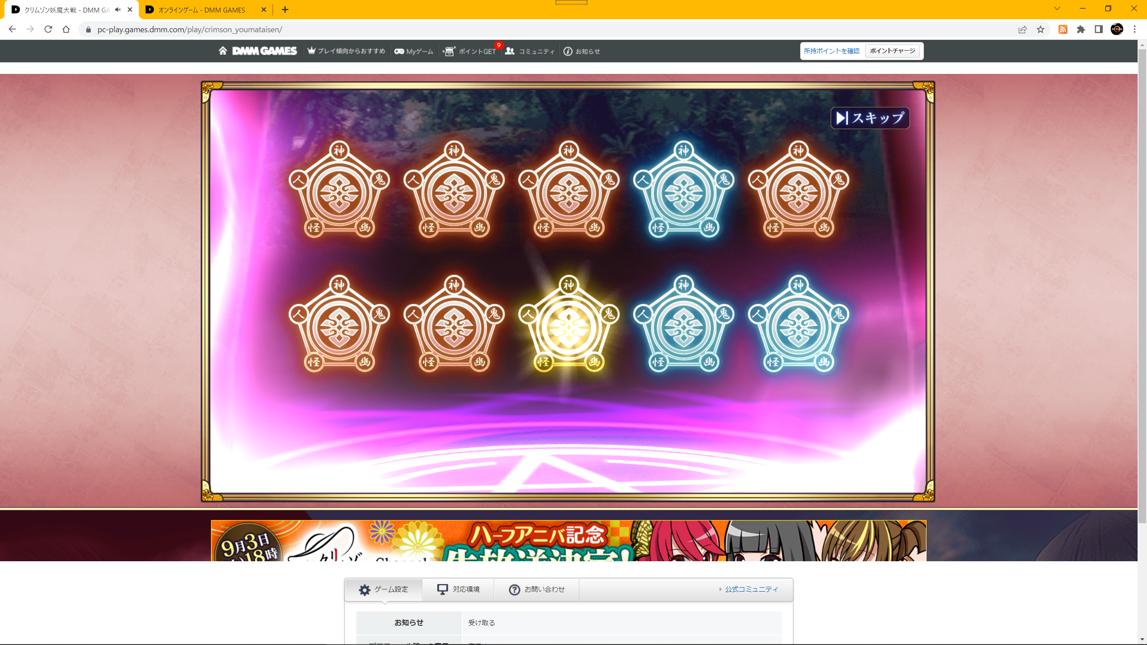Open the コミュニティ menu item
This screenshot has height=645, width=1147.
[530, 51]
